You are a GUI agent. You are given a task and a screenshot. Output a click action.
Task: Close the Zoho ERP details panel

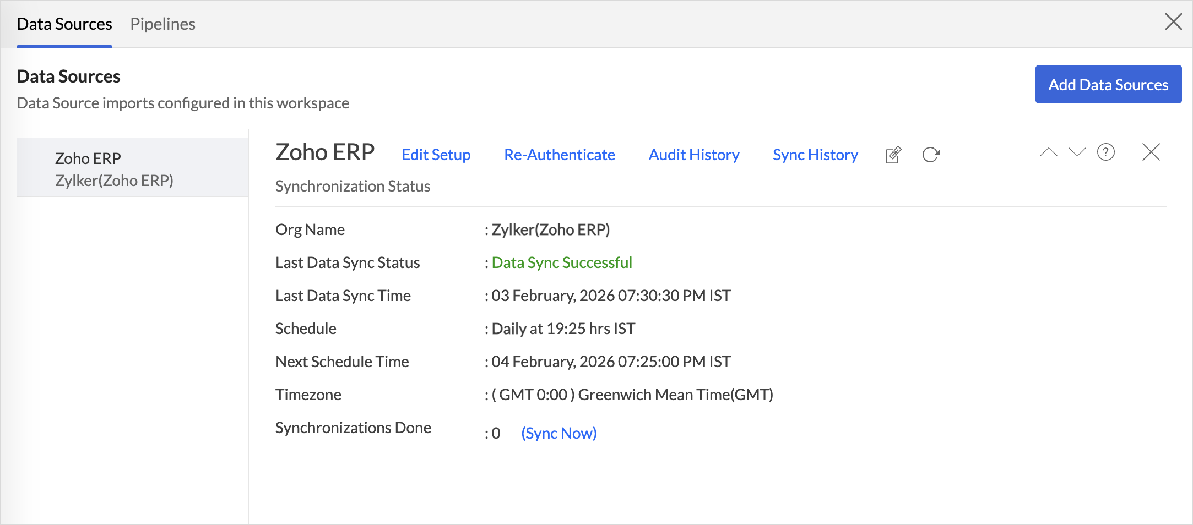coord(1151,152)
